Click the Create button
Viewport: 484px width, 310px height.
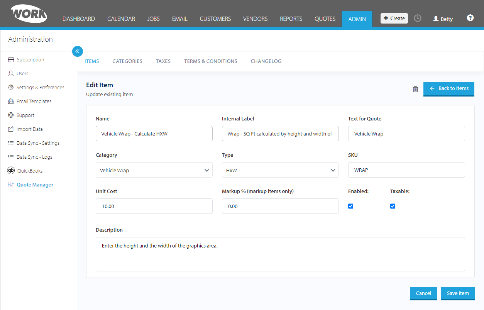pos(394,18)
